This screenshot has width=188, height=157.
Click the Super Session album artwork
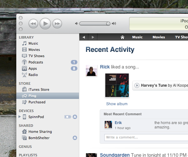(x=117, y=85)
